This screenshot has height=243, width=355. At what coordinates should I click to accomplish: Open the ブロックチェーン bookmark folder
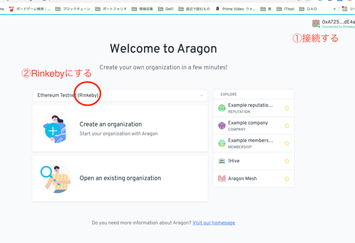73,9
